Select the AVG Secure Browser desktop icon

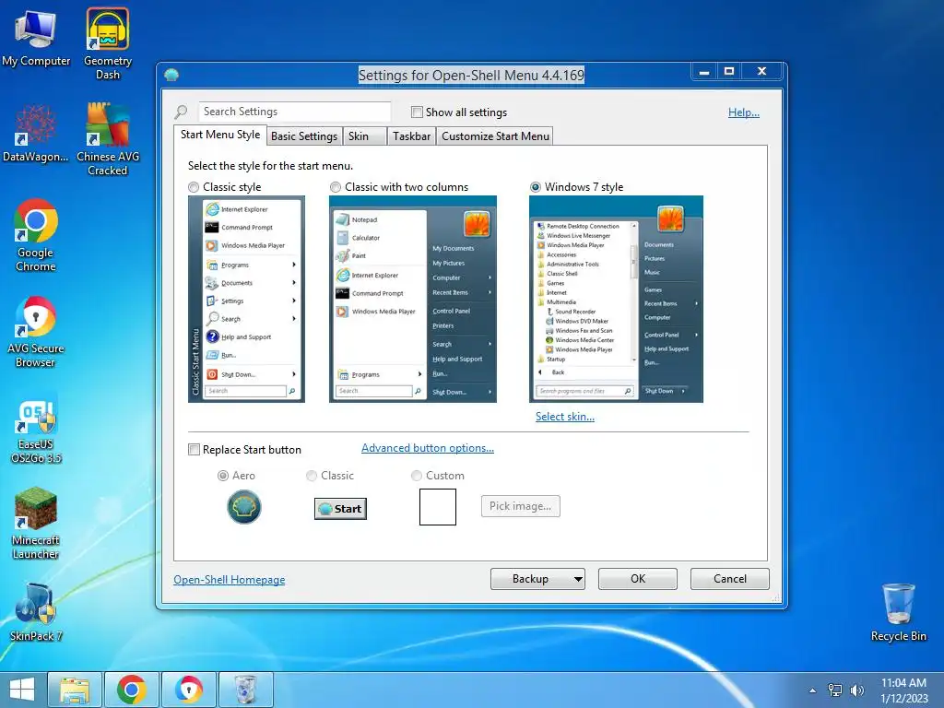(x=36, y=331)
